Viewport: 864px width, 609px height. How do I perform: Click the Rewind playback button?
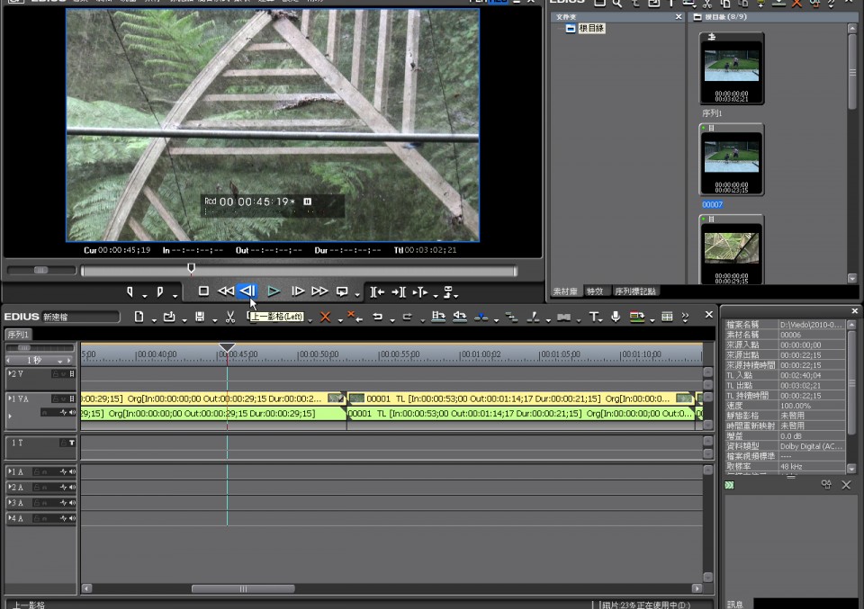(226, 291)
